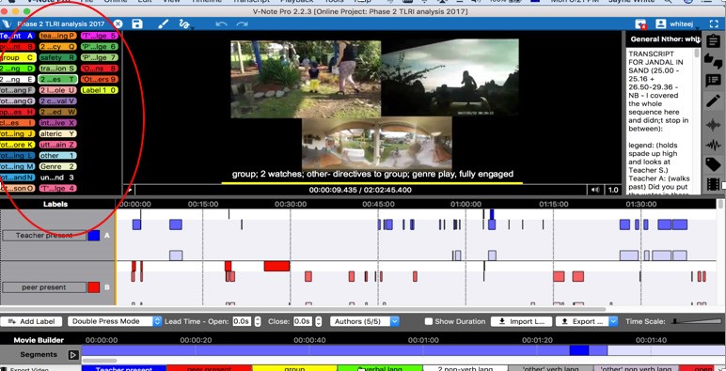Close the Phase 2 TLRI analysis tab

(x=118, y=24)
